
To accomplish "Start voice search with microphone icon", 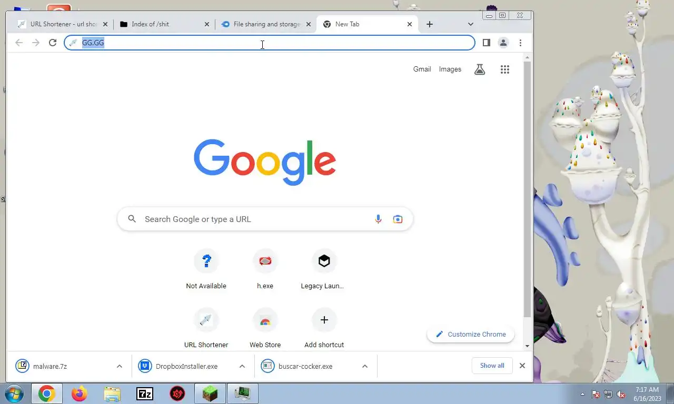I will [x=378, y=219].
